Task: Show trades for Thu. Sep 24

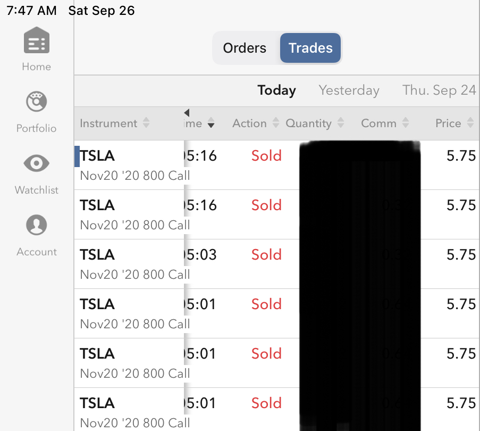Action: [x=439, y=90]
